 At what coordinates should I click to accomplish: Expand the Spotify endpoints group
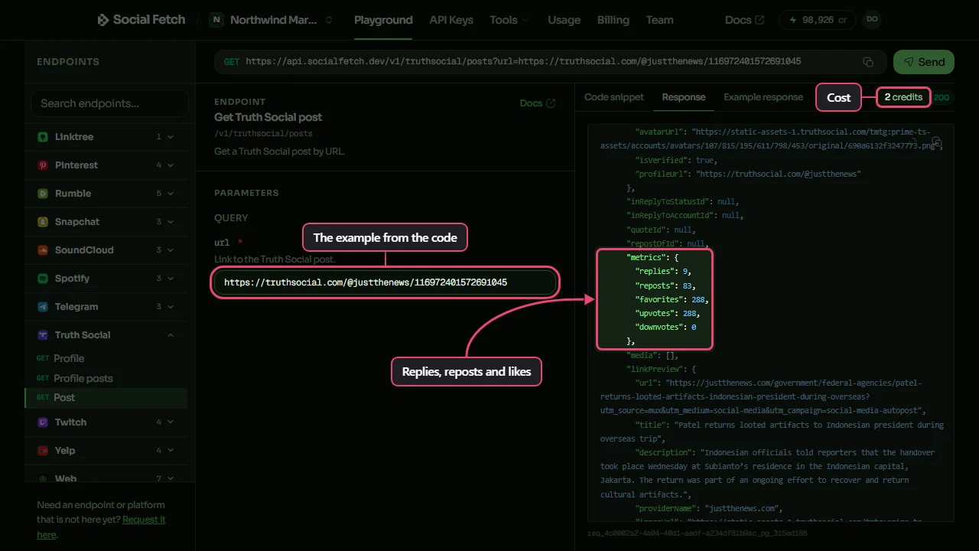106,279
